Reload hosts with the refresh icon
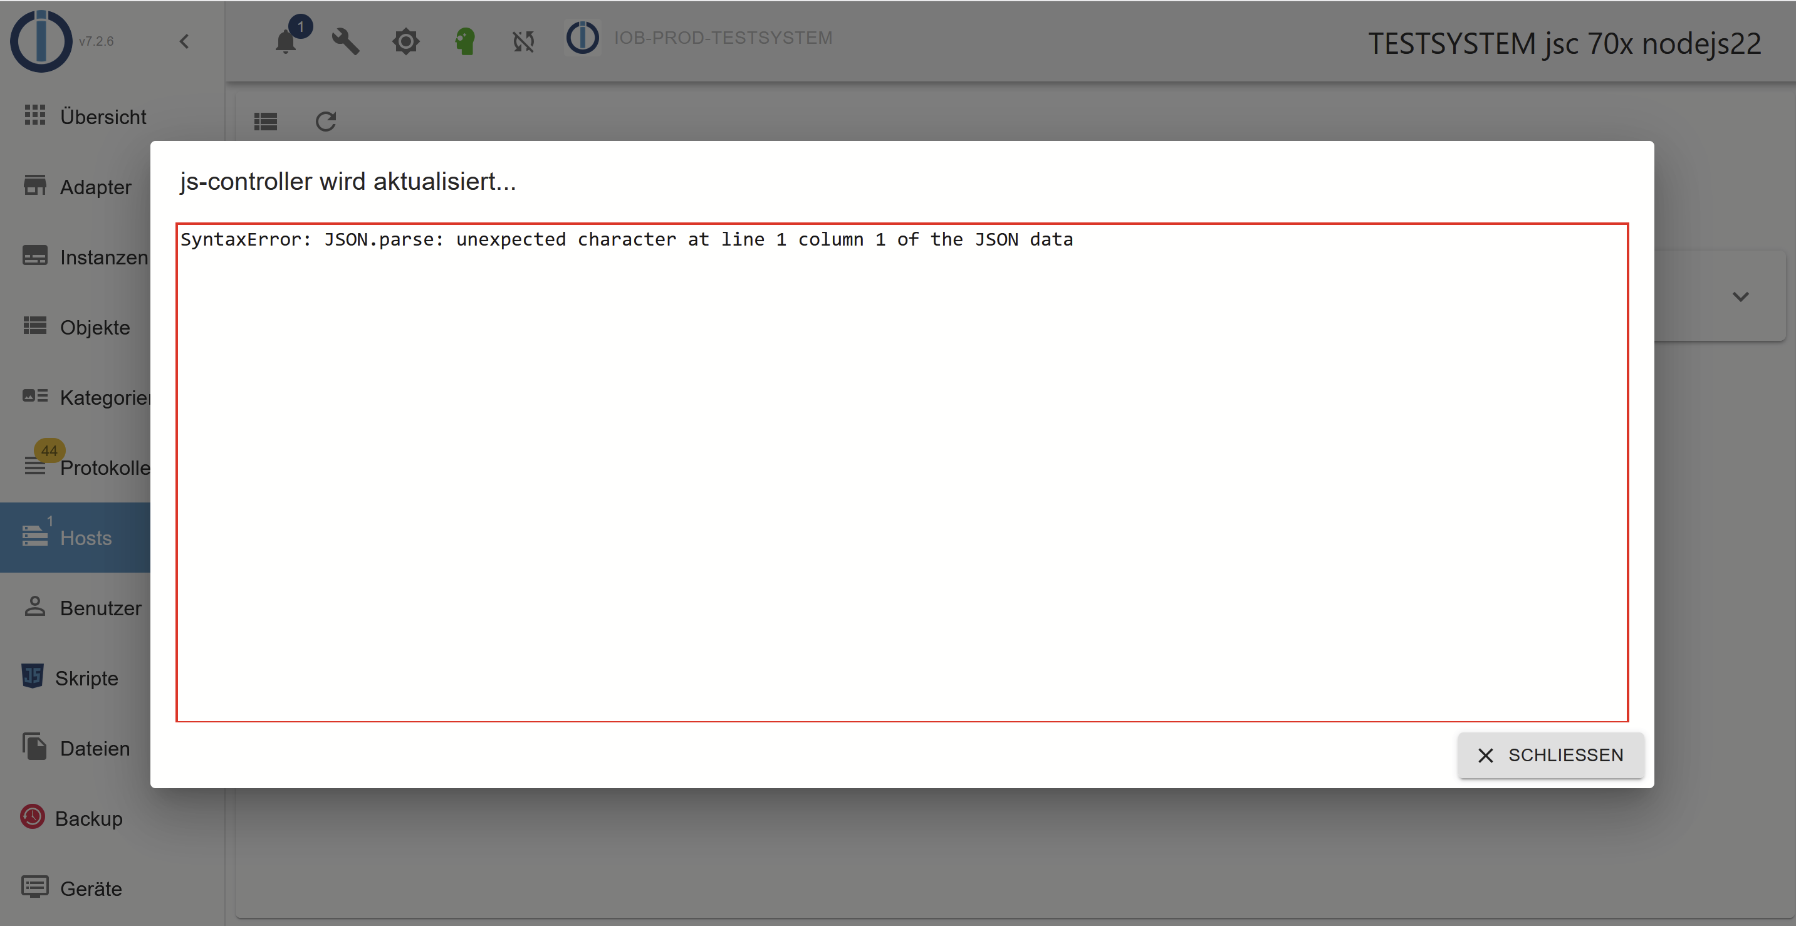The width and height of the screenshot is (1796, 926). (326, 122)
